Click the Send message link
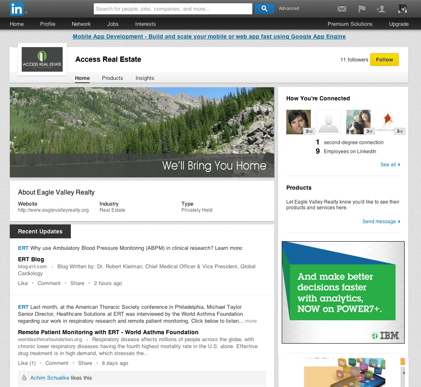Screen dimensions: 421x387 (381, 222)
